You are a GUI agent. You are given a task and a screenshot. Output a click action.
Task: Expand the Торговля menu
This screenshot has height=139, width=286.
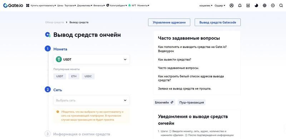point(70,5)
